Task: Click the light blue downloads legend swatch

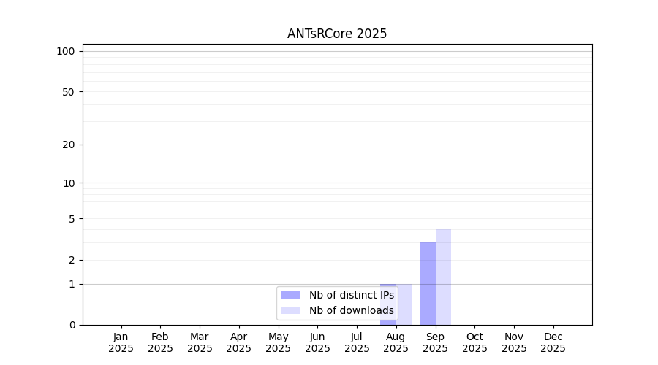Action: 290,310
